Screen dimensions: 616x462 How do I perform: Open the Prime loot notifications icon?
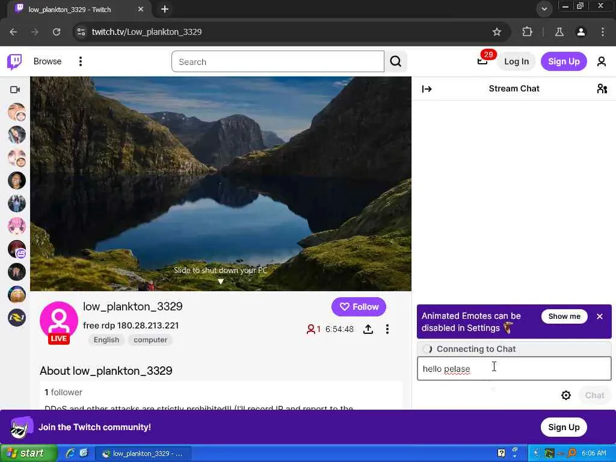(x=482, y=61)
